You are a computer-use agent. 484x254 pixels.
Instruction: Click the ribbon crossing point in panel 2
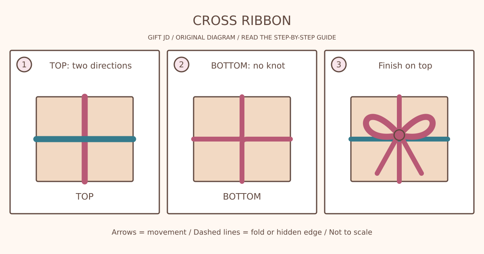coord(242,139)
